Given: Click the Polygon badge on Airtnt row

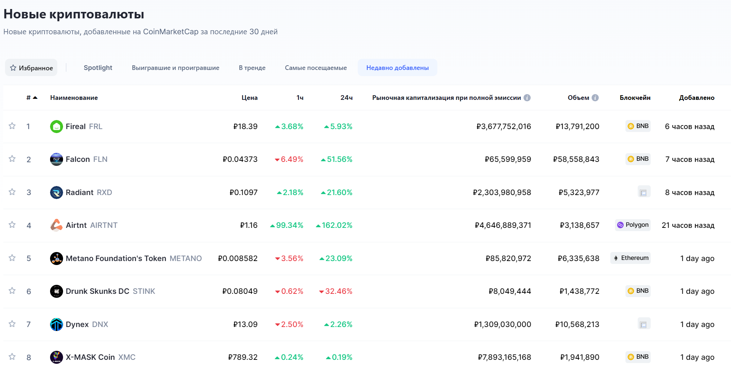Looking at the screenshot, I should point(633,225).
